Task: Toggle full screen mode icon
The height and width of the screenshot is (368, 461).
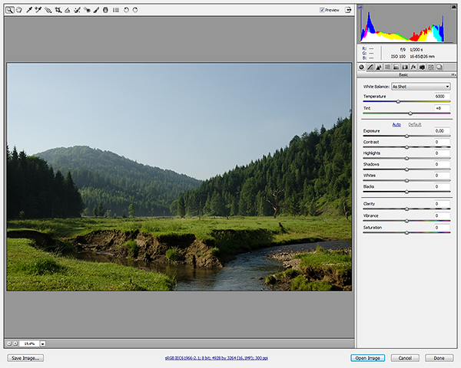Action: [348, 10]
